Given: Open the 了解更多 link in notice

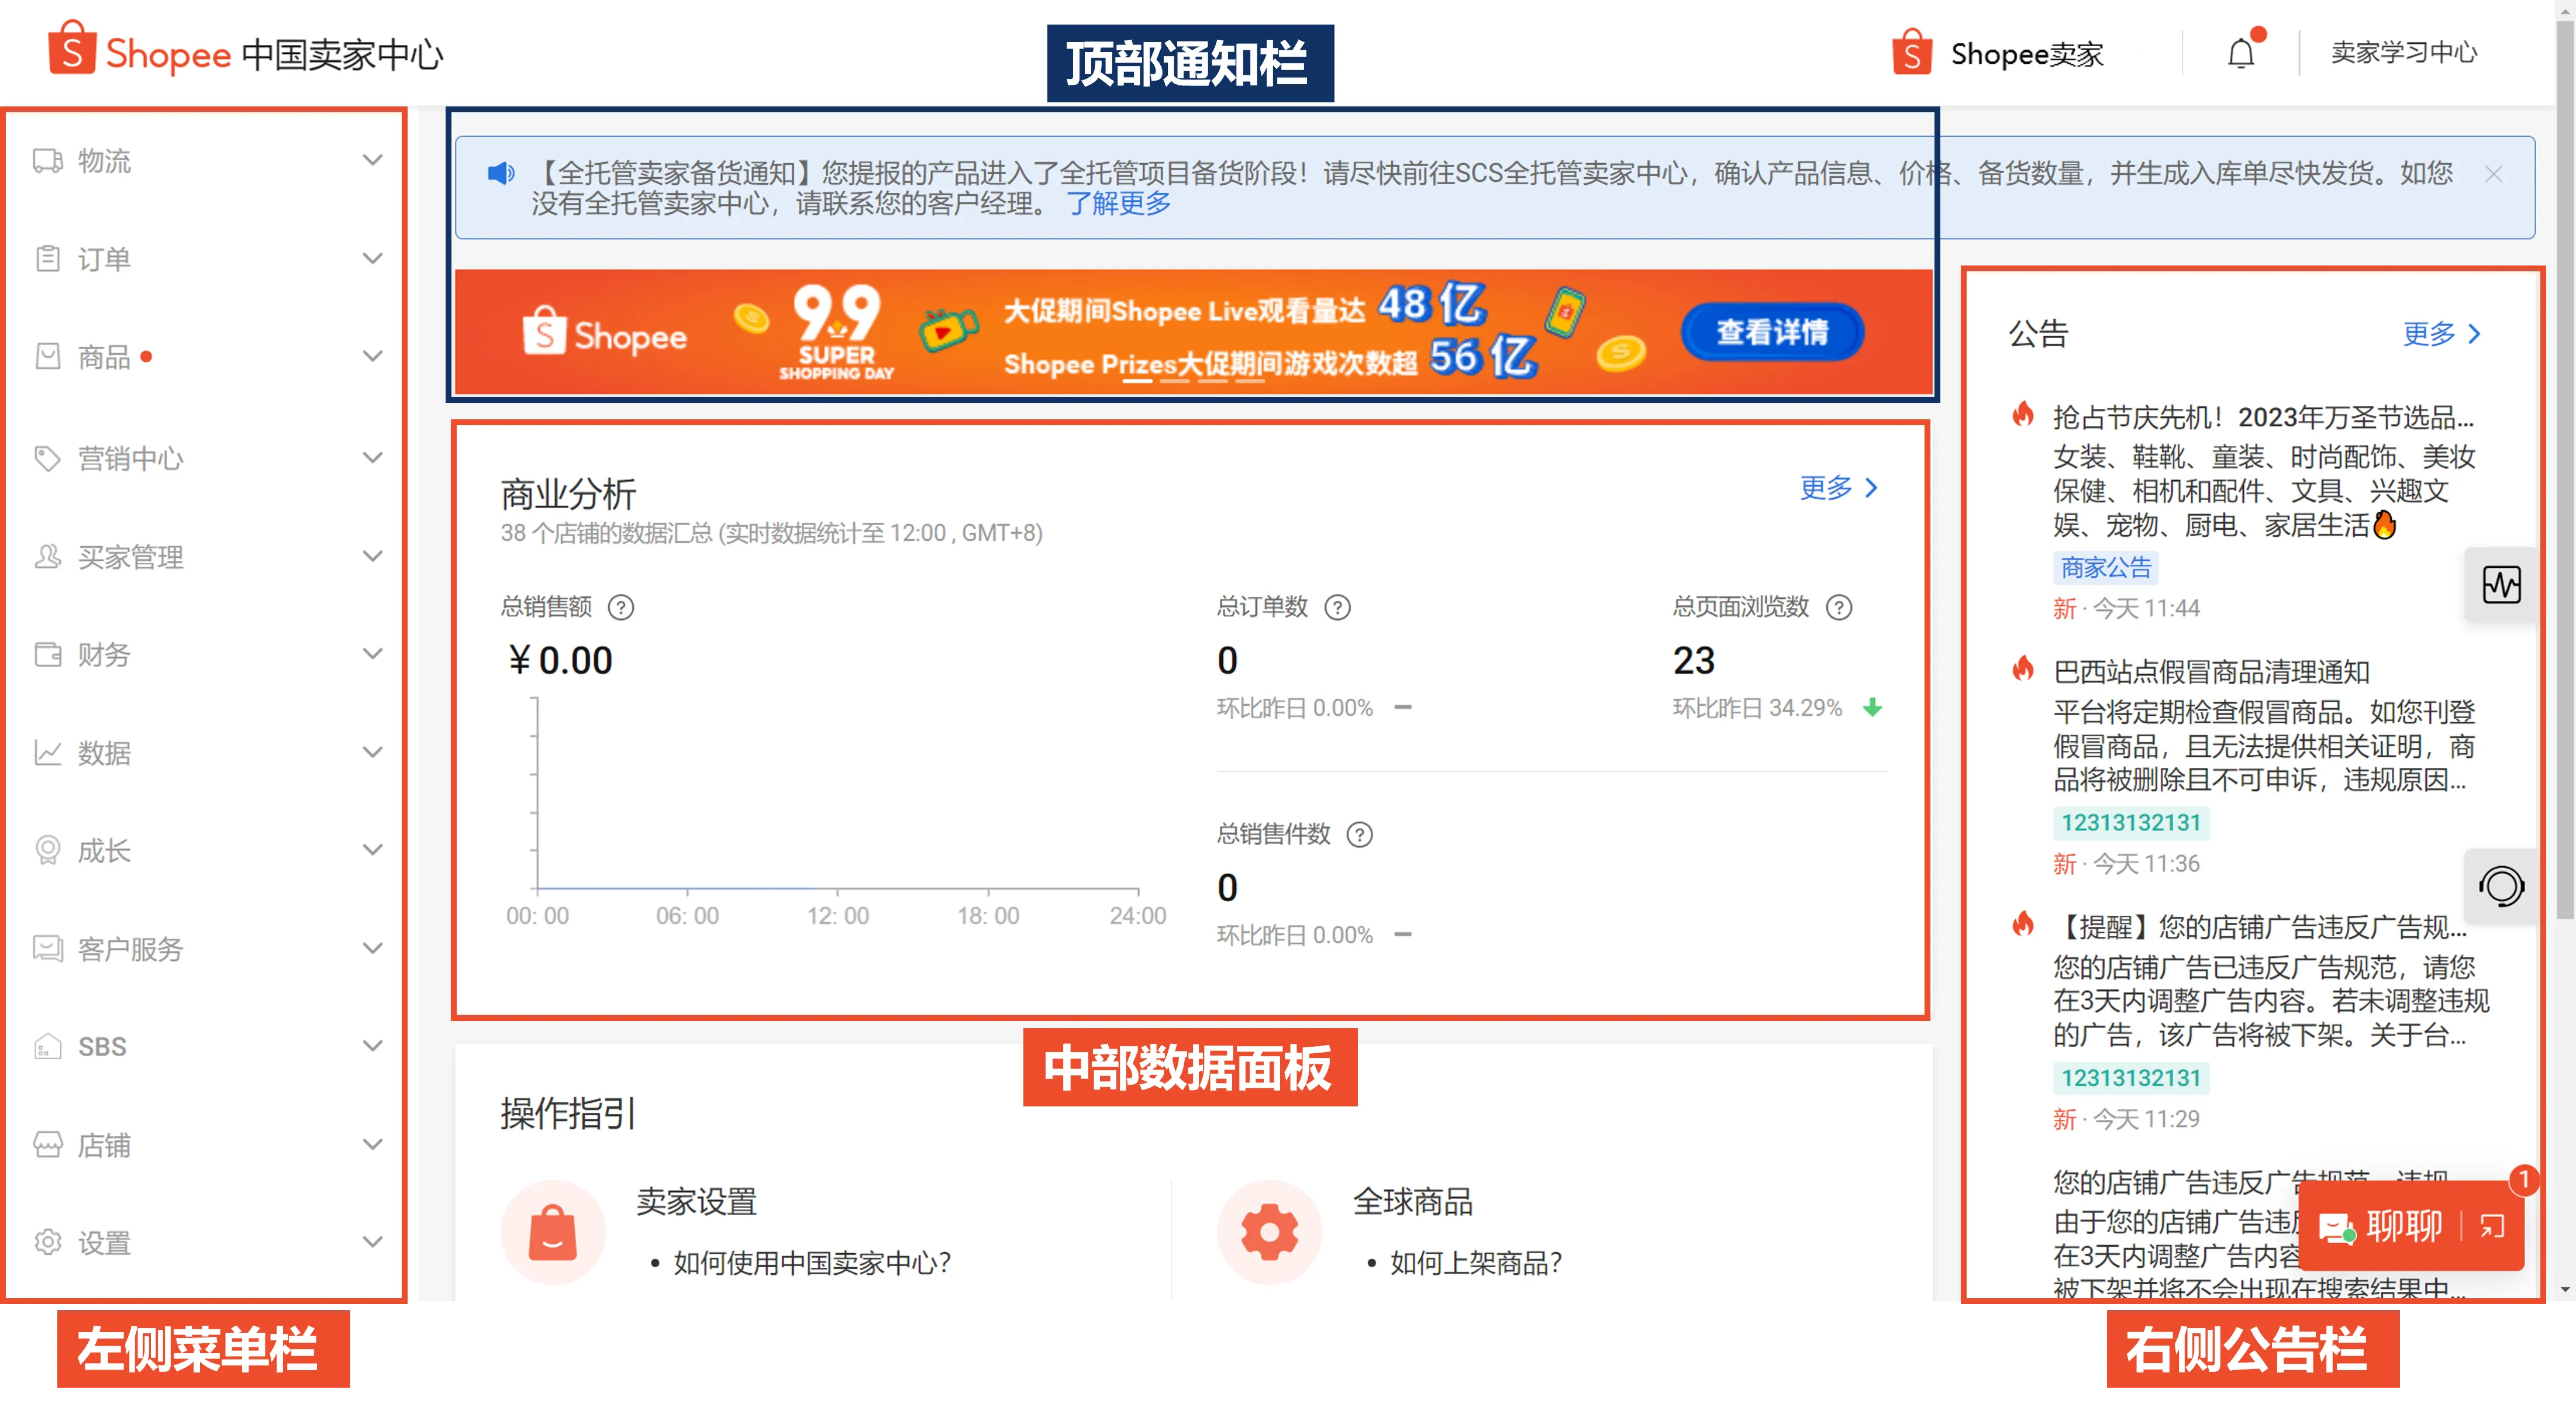Looking at the screenshot, I should click(1119, 203).
